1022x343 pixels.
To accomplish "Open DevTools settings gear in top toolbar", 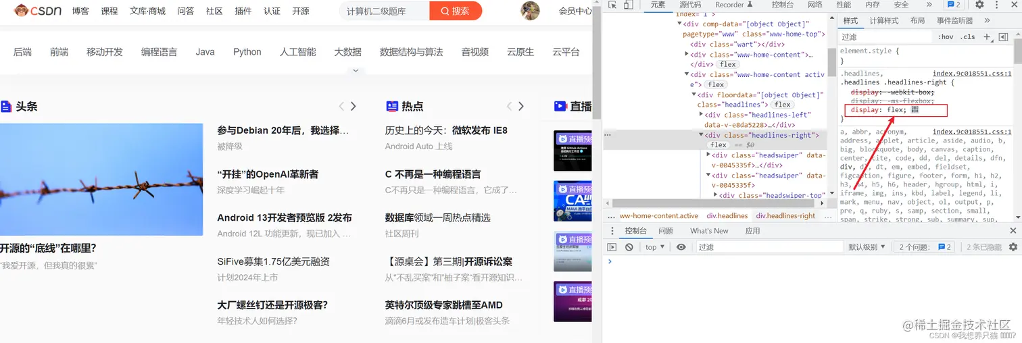I will click(979, 5).
